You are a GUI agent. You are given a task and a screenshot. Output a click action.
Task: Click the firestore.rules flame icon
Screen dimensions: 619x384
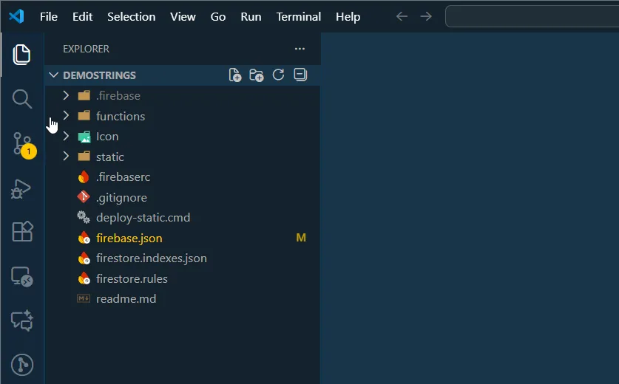tap(84, 278)
